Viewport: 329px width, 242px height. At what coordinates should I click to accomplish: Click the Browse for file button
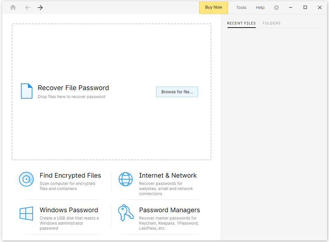177,92
